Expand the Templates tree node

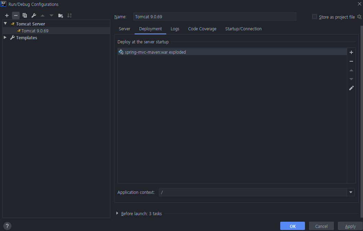(5, 38)
